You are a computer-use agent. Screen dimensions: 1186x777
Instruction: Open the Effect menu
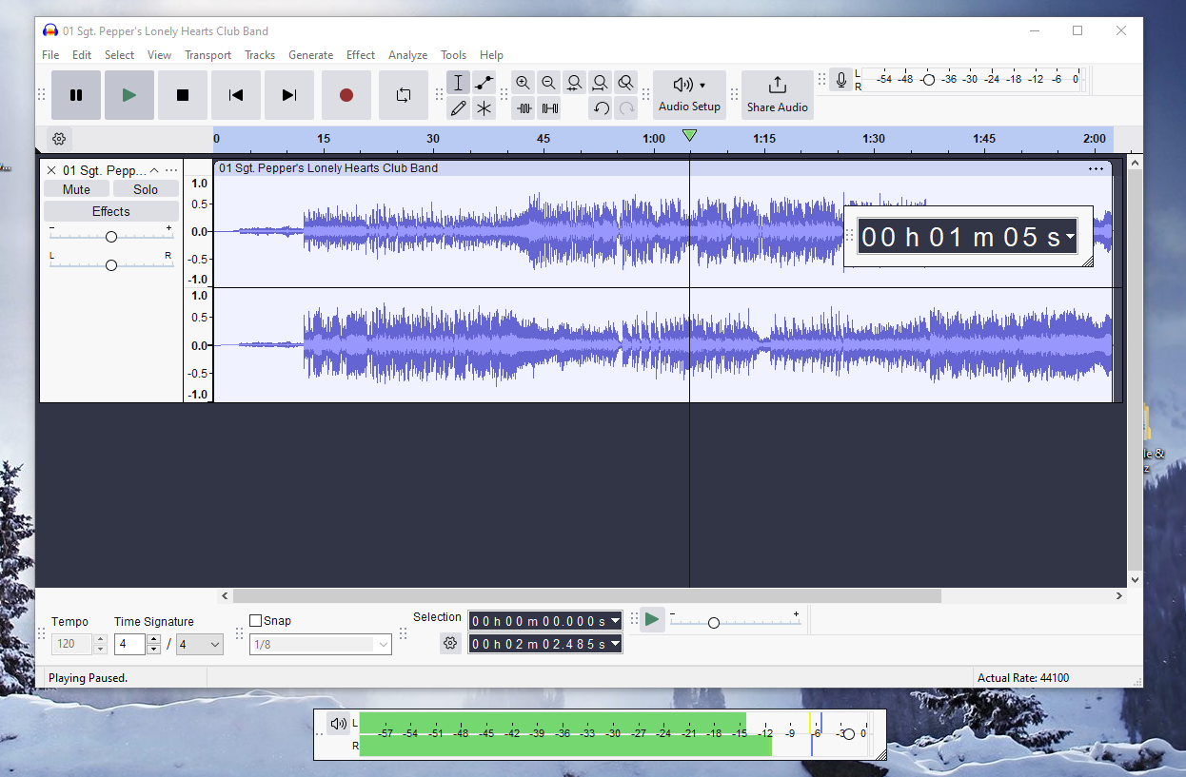click(x=361, y=54)
